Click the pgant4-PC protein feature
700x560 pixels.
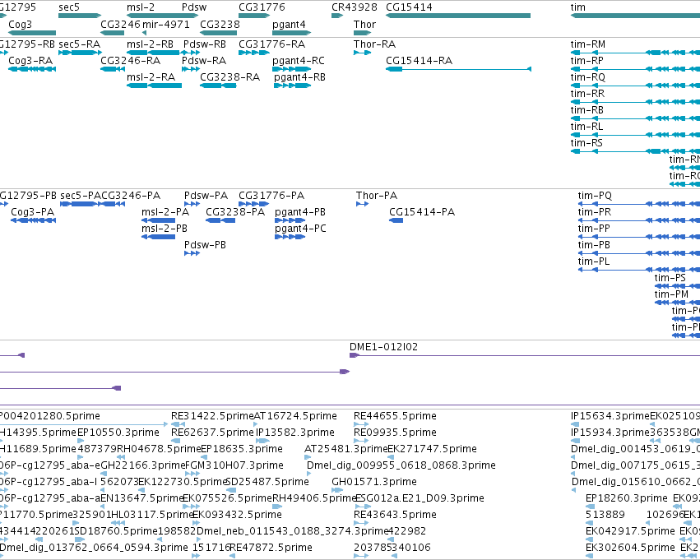point(290,237)
